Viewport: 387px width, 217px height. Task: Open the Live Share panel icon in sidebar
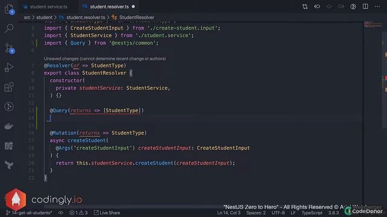pos(9,146)
